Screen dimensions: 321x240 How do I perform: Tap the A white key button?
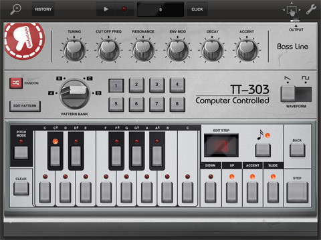tap(147, 192)
